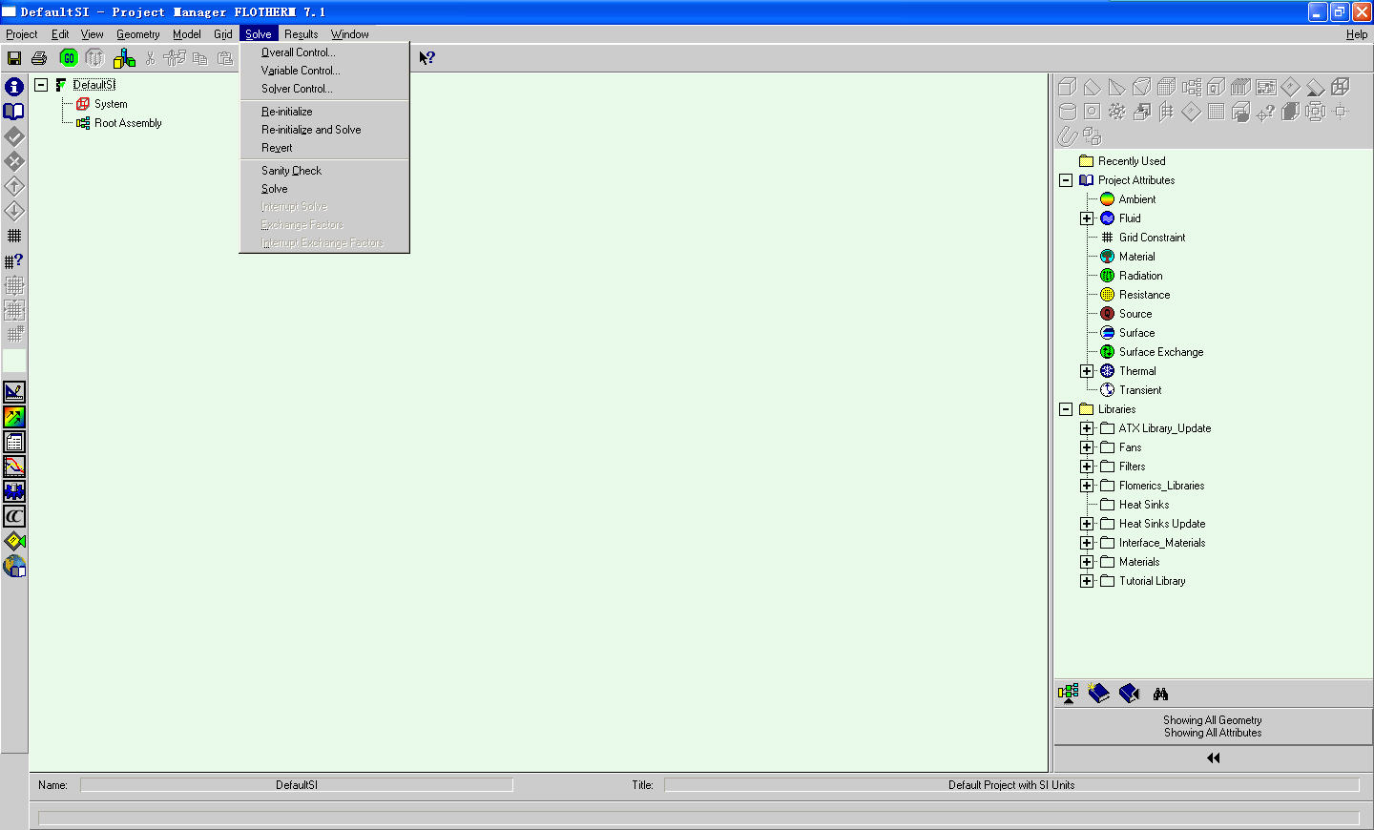Open the Drawing Board ruler-pencil icon
The width and height of the screenshot is (1374, 830).
click(x=14, y=391)
